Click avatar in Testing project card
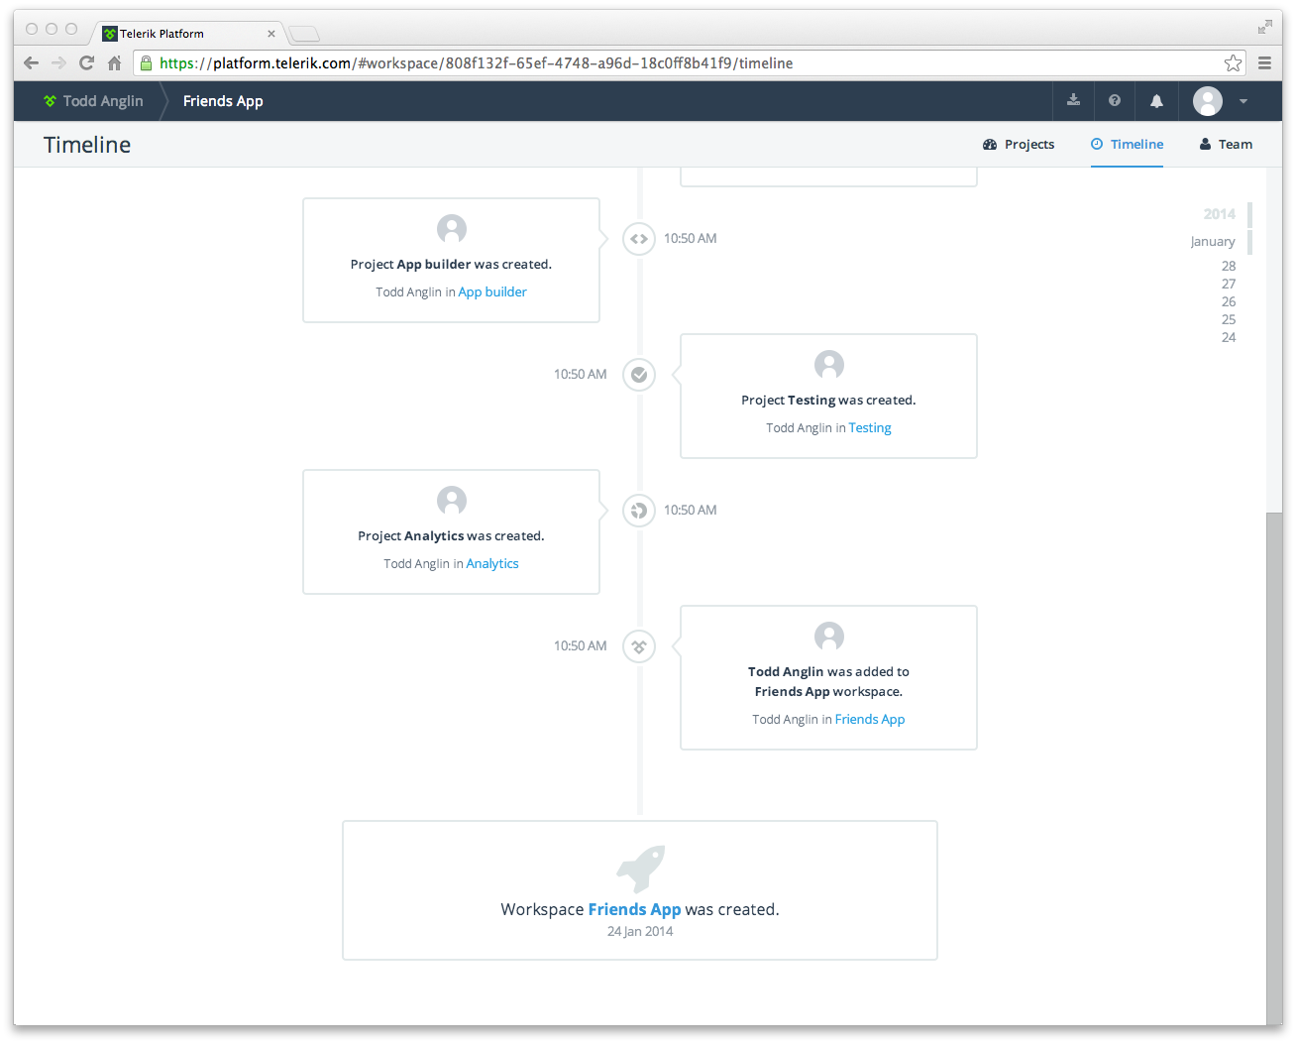 829,365
